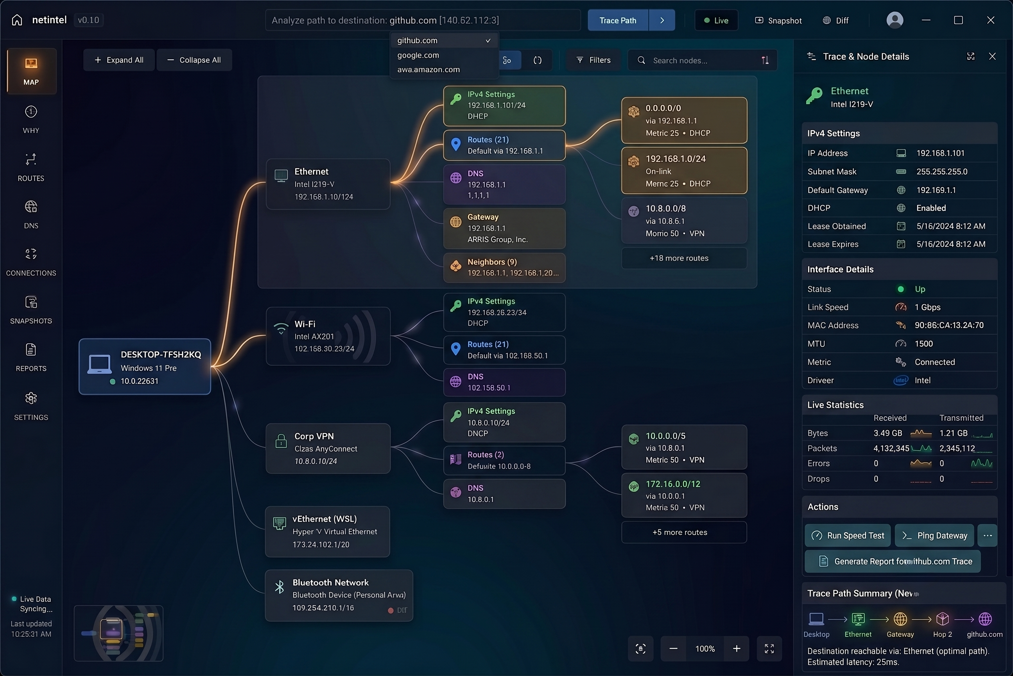Open the Trace Path arrow dropdown
1013x676 pixels.
662,20
